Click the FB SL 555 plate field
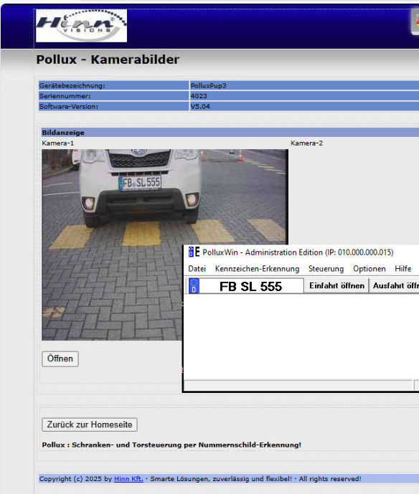Viewport: 419px width, 494px height. tap(246, 286)
